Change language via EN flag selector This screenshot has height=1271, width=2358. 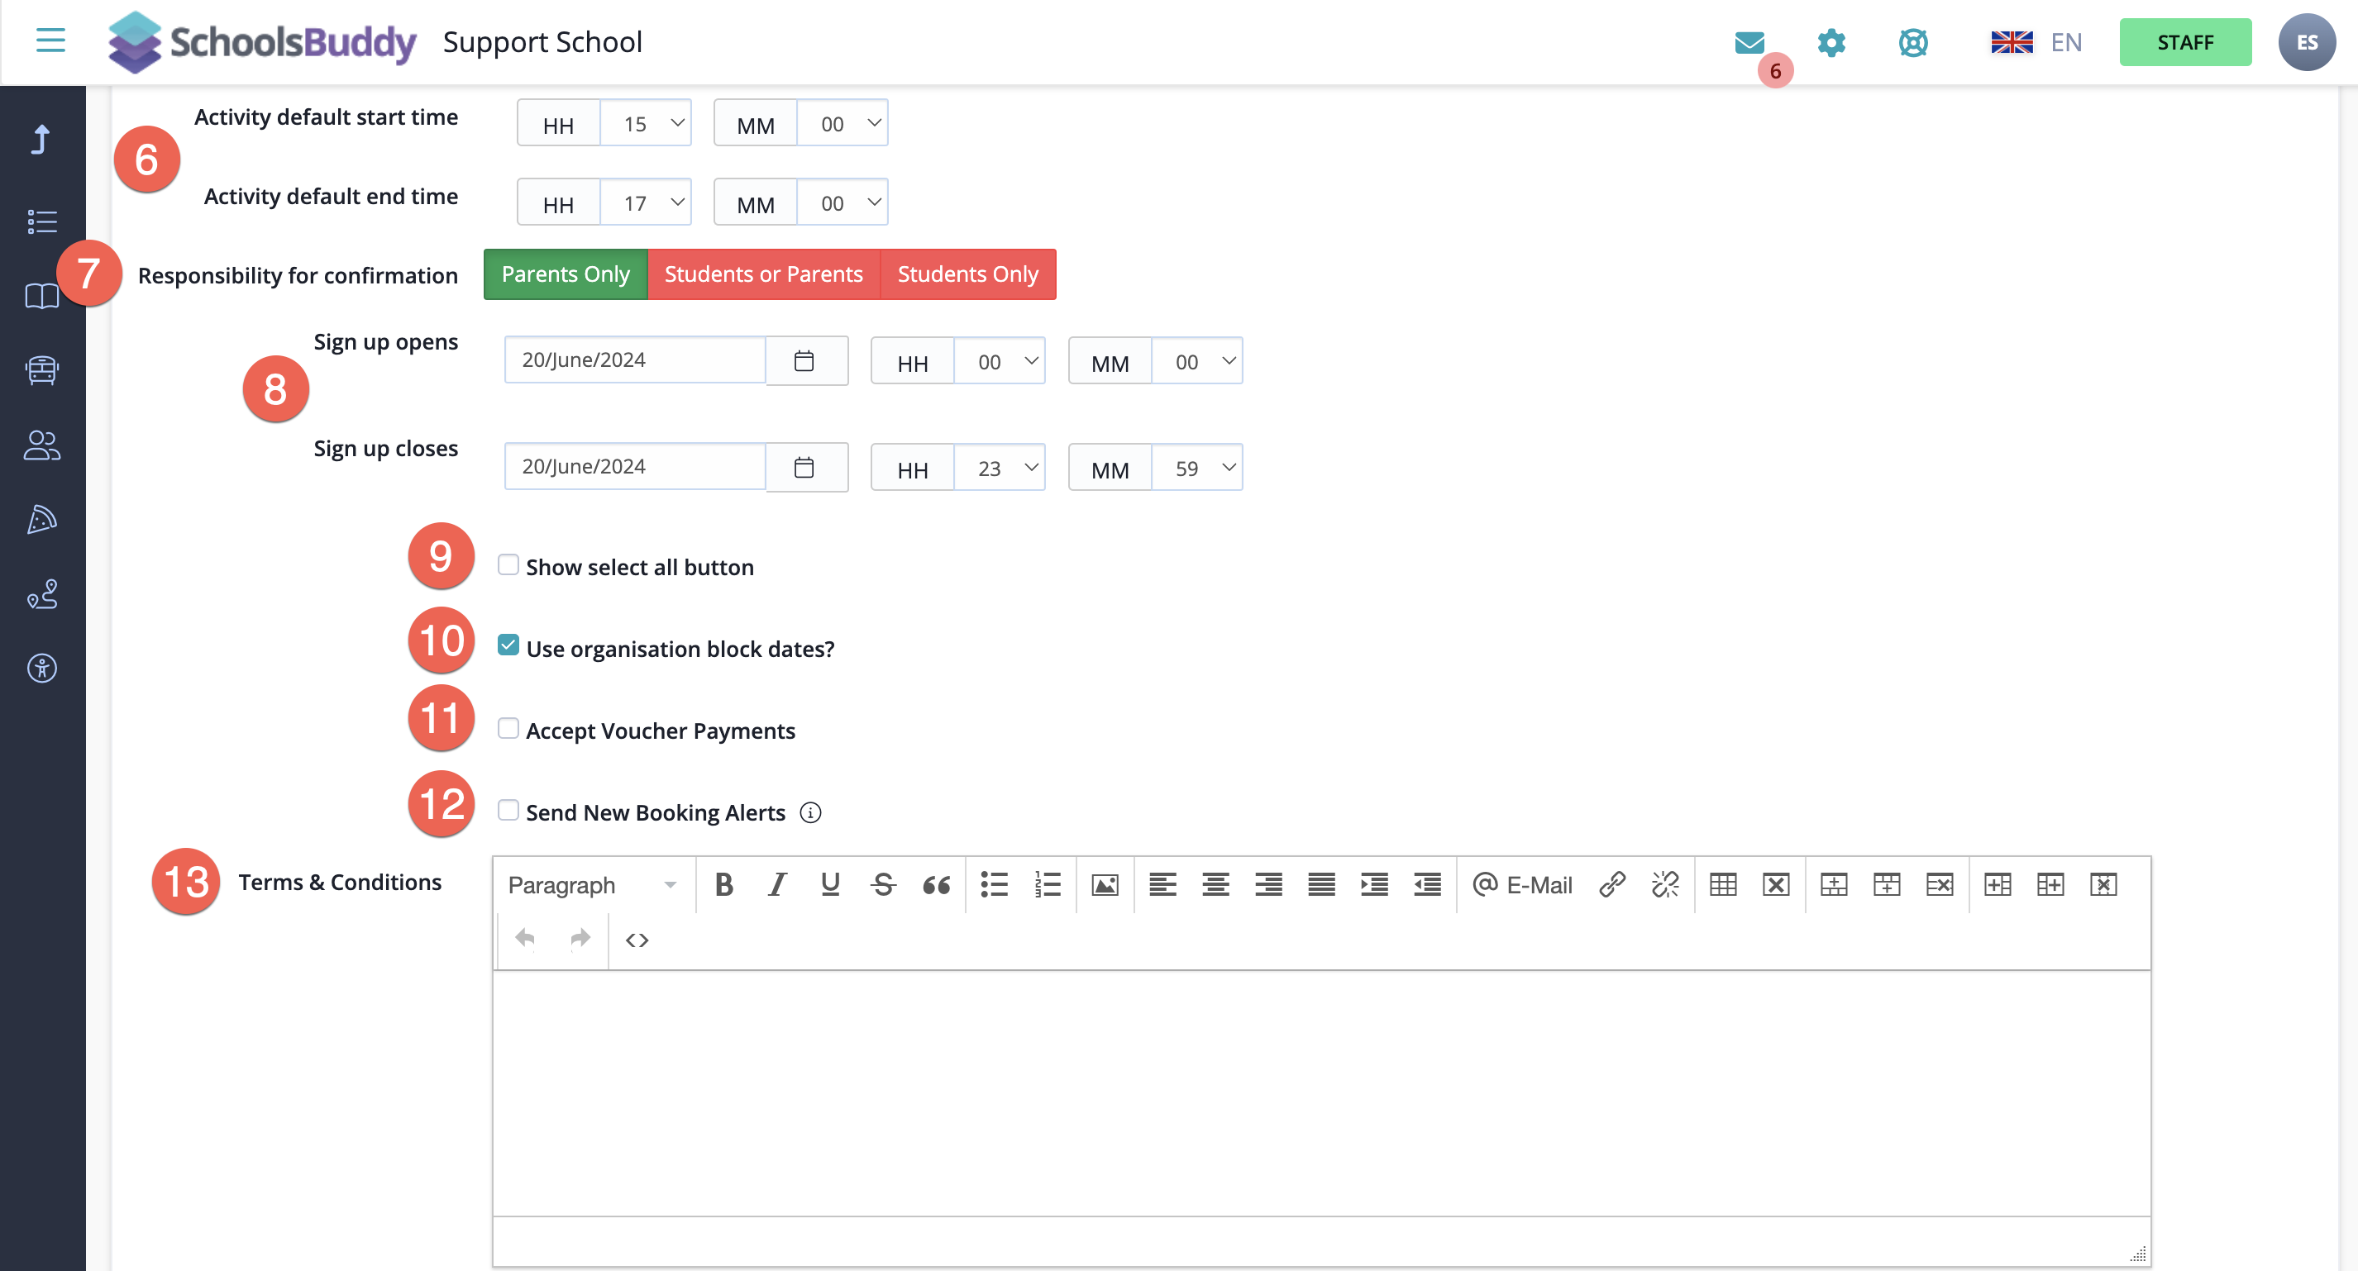(x=2036, y=42)
